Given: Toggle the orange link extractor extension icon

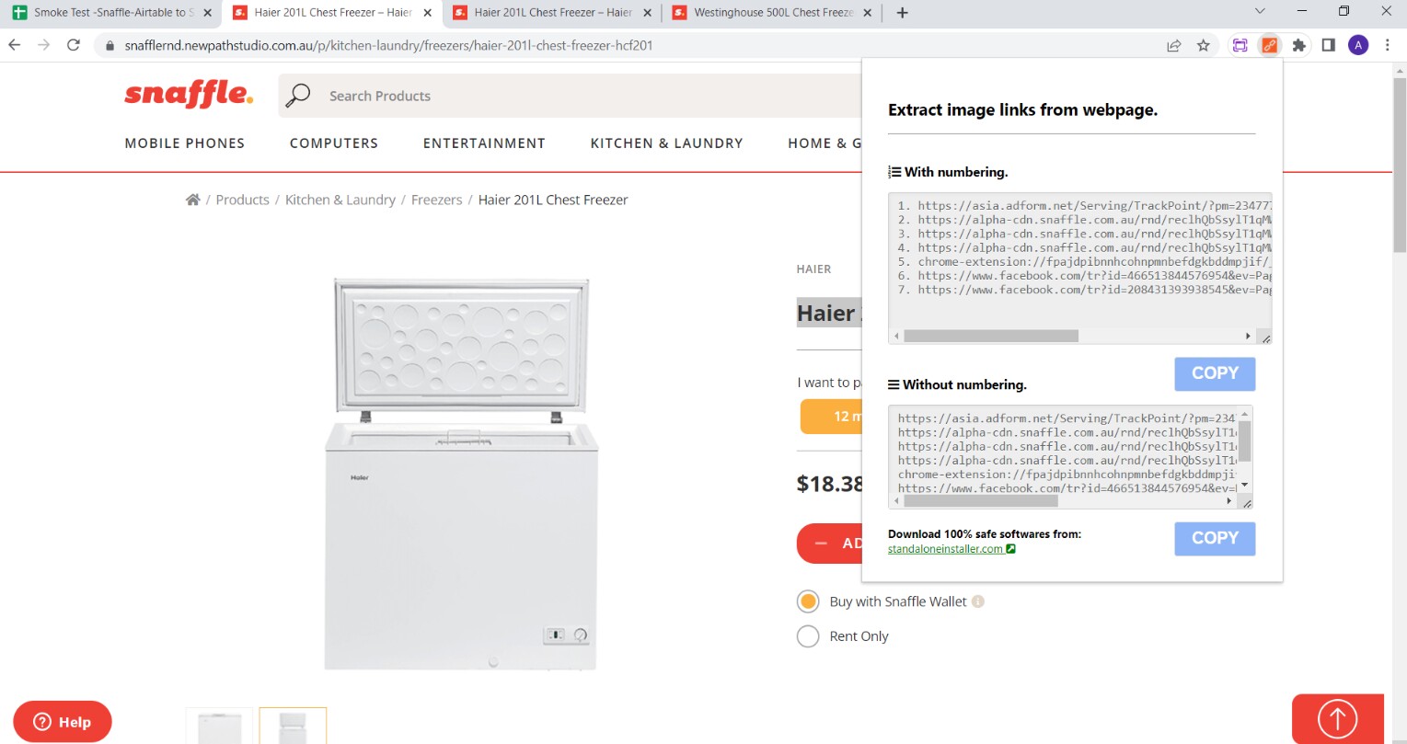Looking at the screenshot, I should (1269, 45).
